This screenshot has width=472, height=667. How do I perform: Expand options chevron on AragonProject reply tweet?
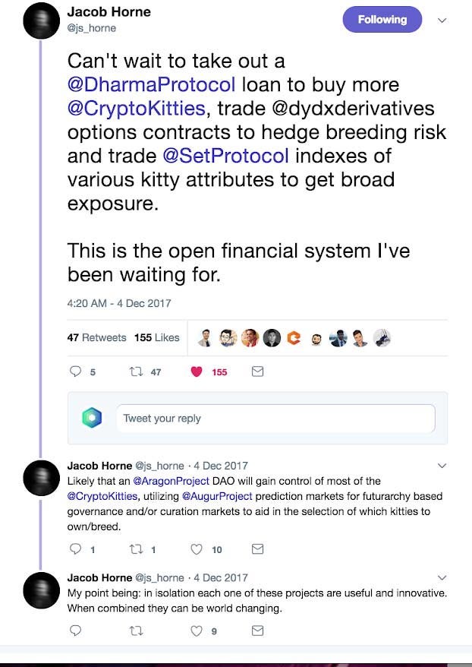coord(442,466)
